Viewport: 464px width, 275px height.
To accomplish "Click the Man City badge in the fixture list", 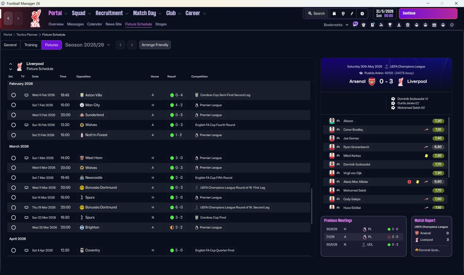I will click(x=82, y=105).
